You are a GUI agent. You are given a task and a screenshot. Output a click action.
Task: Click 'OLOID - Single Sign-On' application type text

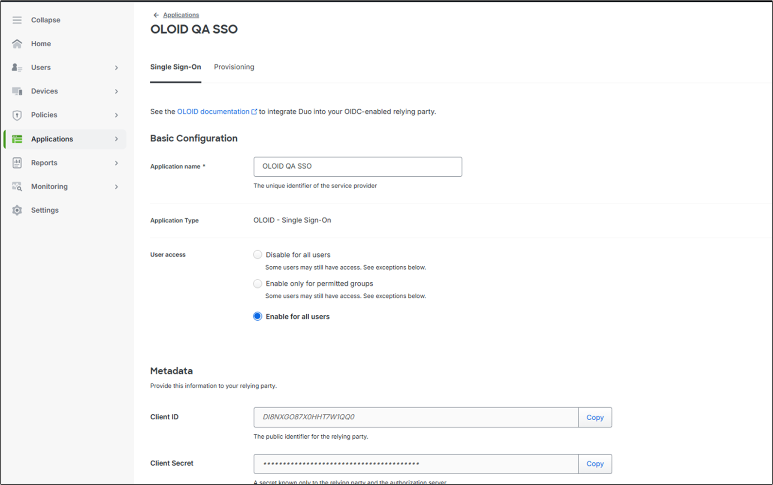(292, 220)
